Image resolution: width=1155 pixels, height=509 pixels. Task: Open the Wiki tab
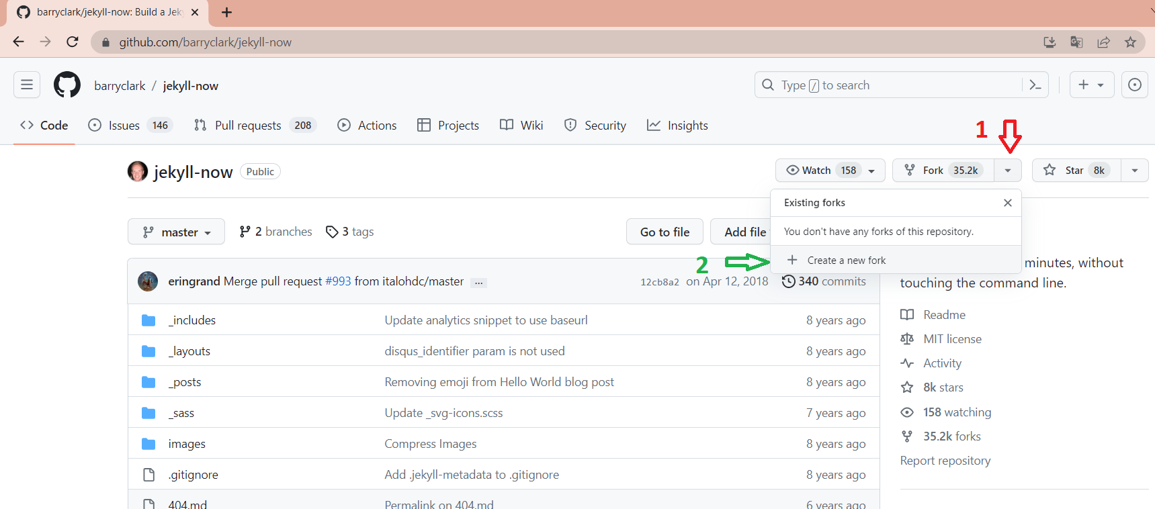coord(521,125)
